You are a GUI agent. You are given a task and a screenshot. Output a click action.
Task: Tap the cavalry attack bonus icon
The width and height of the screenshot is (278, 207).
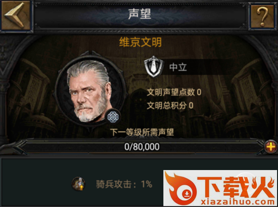[78, 184]
